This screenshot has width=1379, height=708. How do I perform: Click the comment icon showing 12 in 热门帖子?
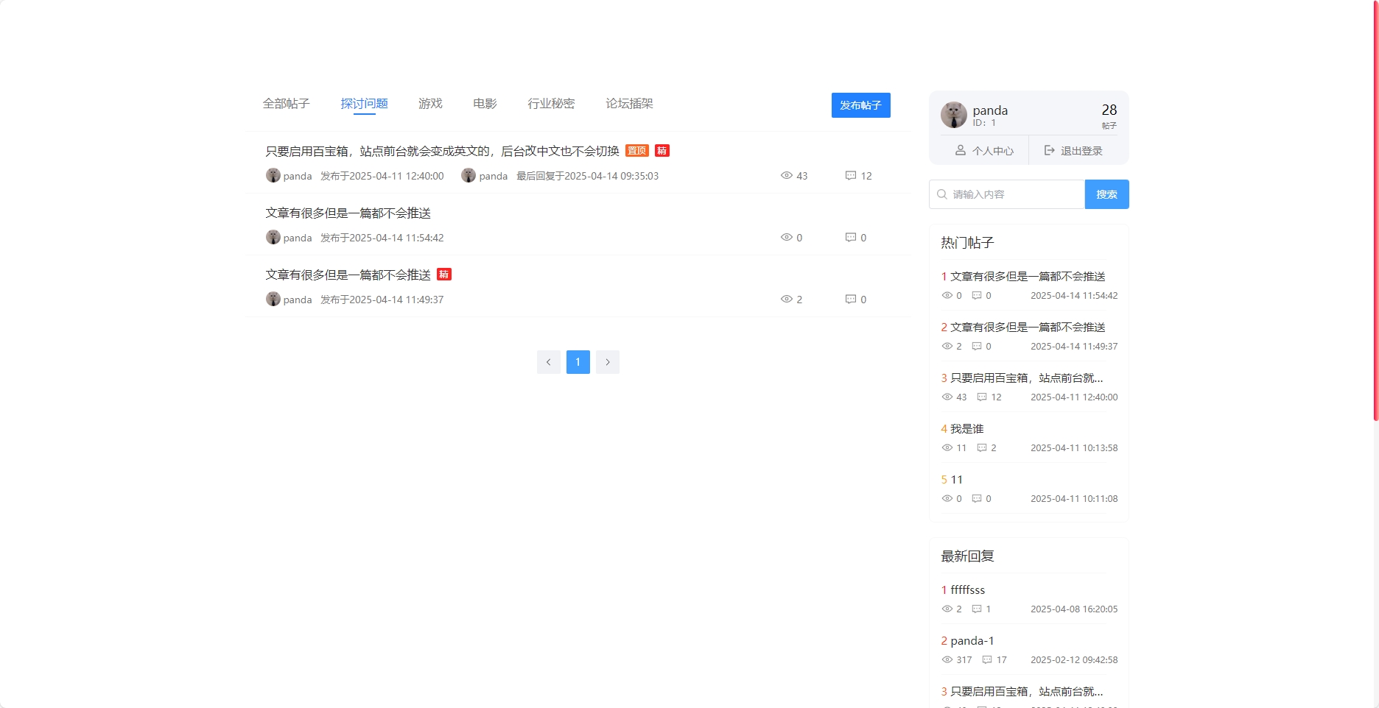point(982,397)
